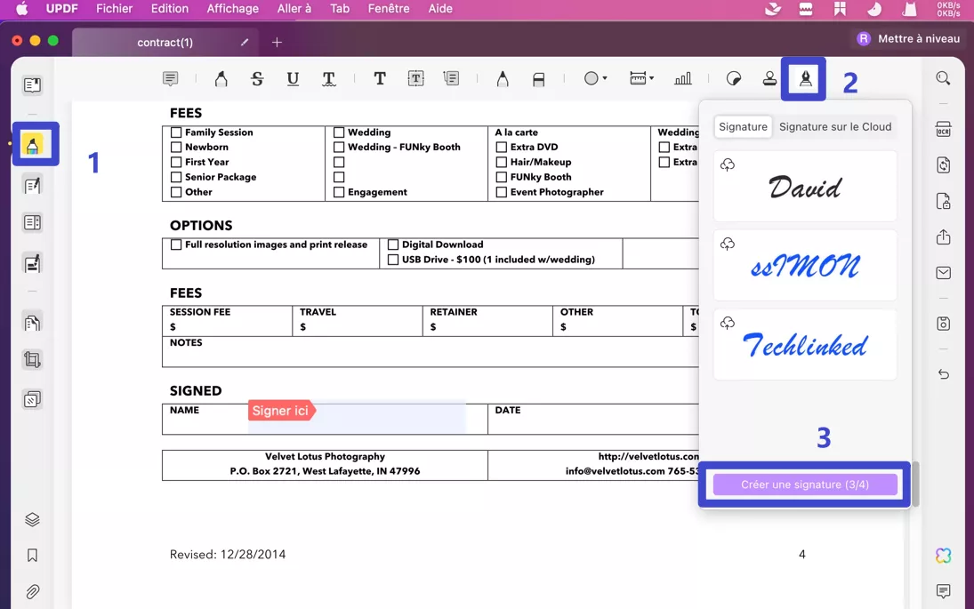
Task: Select the pencil drawing tool
Action: 503,78
